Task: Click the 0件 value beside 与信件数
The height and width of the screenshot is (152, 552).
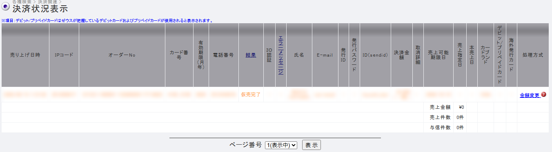Action: [x=460, y=128]
